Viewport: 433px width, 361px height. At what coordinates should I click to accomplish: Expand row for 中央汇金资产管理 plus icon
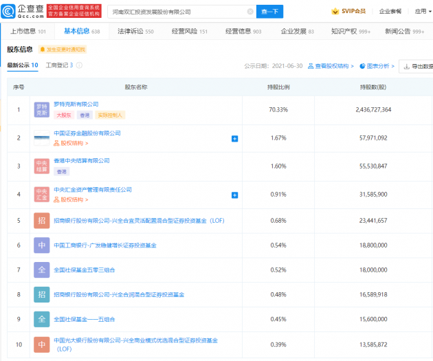click(234, 195)
